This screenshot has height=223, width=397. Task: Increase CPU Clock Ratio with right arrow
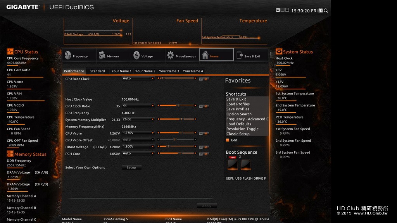coord(195,105)
